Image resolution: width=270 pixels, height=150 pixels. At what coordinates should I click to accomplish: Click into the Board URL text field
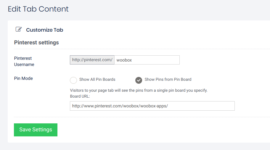tap(152, 106)
